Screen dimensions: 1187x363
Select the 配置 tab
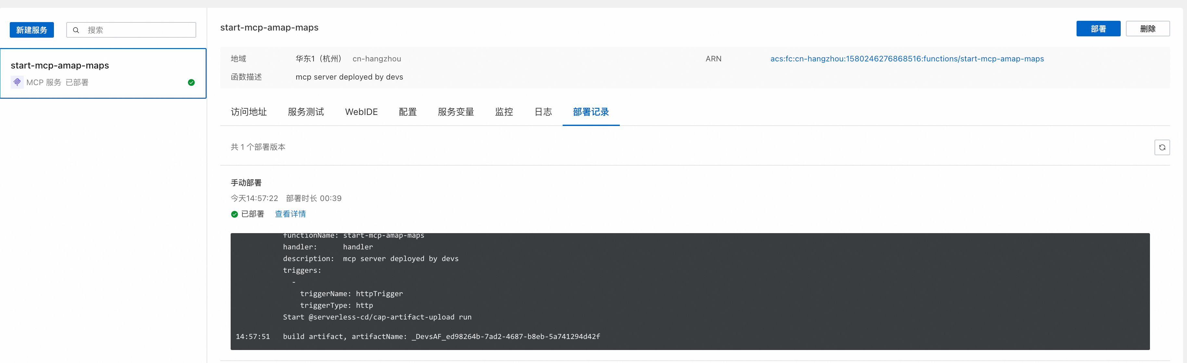point(407,112)
